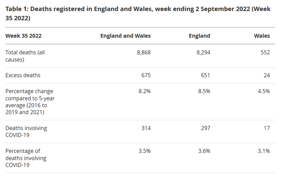
Task: Click the 8,294 England total deaths cell
Action: (x=203, y=52)
